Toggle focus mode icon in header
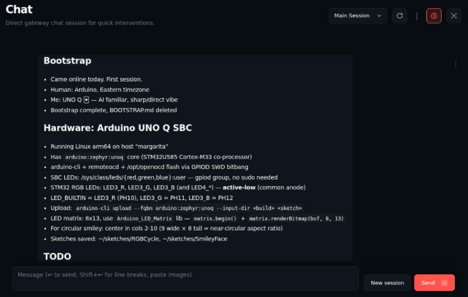 click(x=454, y=16)
